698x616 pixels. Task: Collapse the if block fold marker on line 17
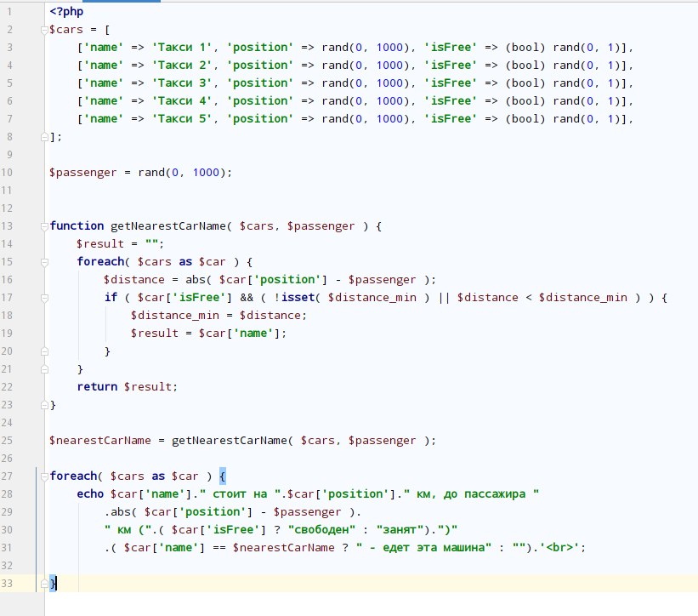[44, 298]
